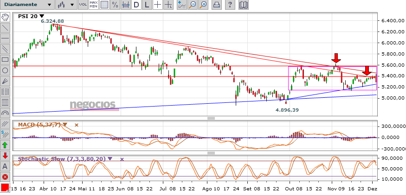
Task: Remove the MACD indicator panel
Action: pyautogui.click(x=77, y=125)
